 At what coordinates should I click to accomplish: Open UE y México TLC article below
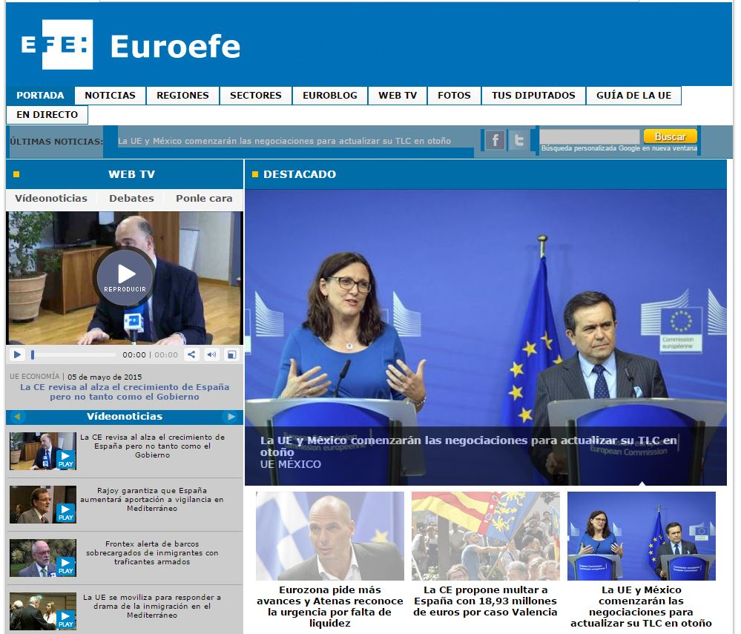coord(642,607)
